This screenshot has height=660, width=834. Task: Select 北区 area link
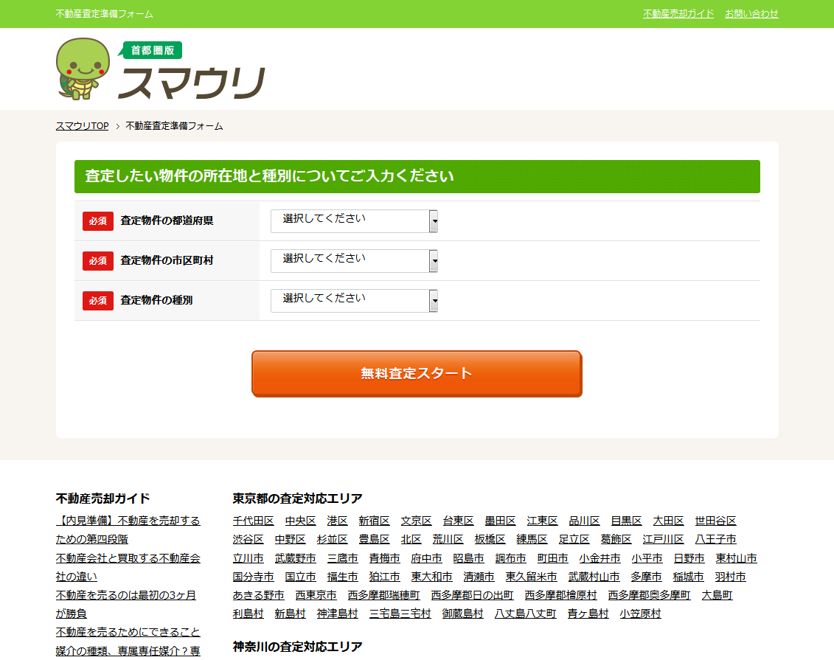pyautogui.click(x=411, y=539)
